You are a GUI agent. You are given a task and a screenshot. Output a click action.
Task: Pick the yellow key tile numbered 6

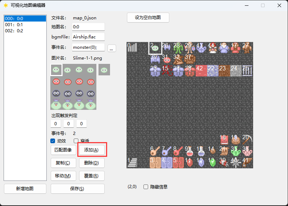(x=155, y=151)
